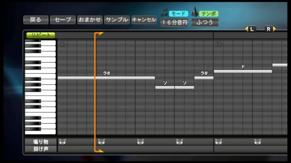Click the 掛け声 track row label
291x163 pixels.
point(41,149)
